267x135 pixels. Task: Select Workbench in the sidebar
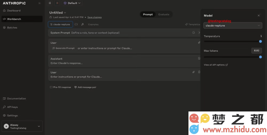click(x=22, y=19)
